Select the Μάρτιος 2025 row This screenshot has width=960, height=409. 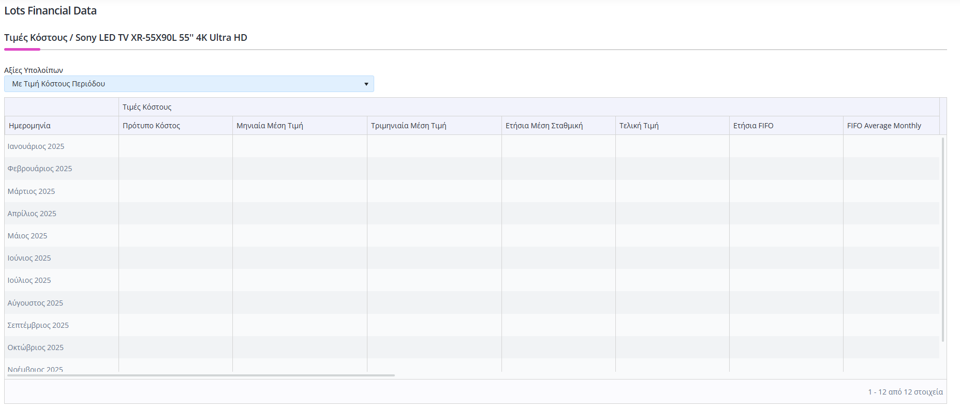pyautogui.click(x=472, y=191)
